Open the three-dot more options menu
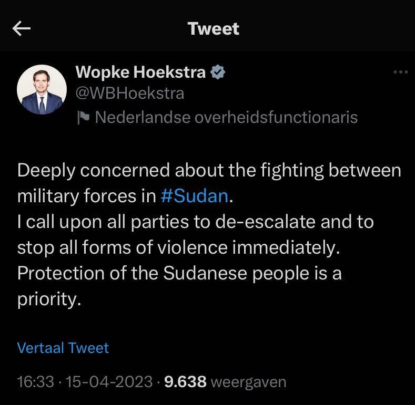Viewport: 415px width, 405px height. [400, 72]
